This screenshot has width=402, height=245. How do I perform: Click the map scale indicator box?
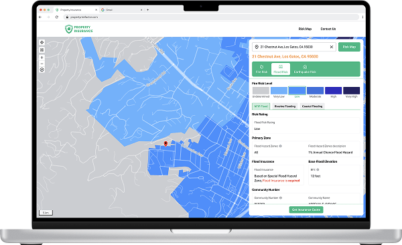(46, 213)
